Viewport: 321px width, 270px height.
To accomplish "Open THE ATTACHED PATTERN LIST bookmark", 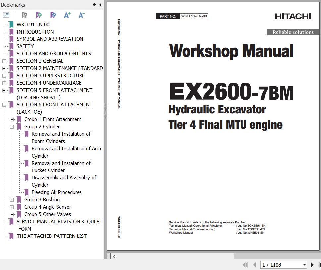I will pos(52,236).
